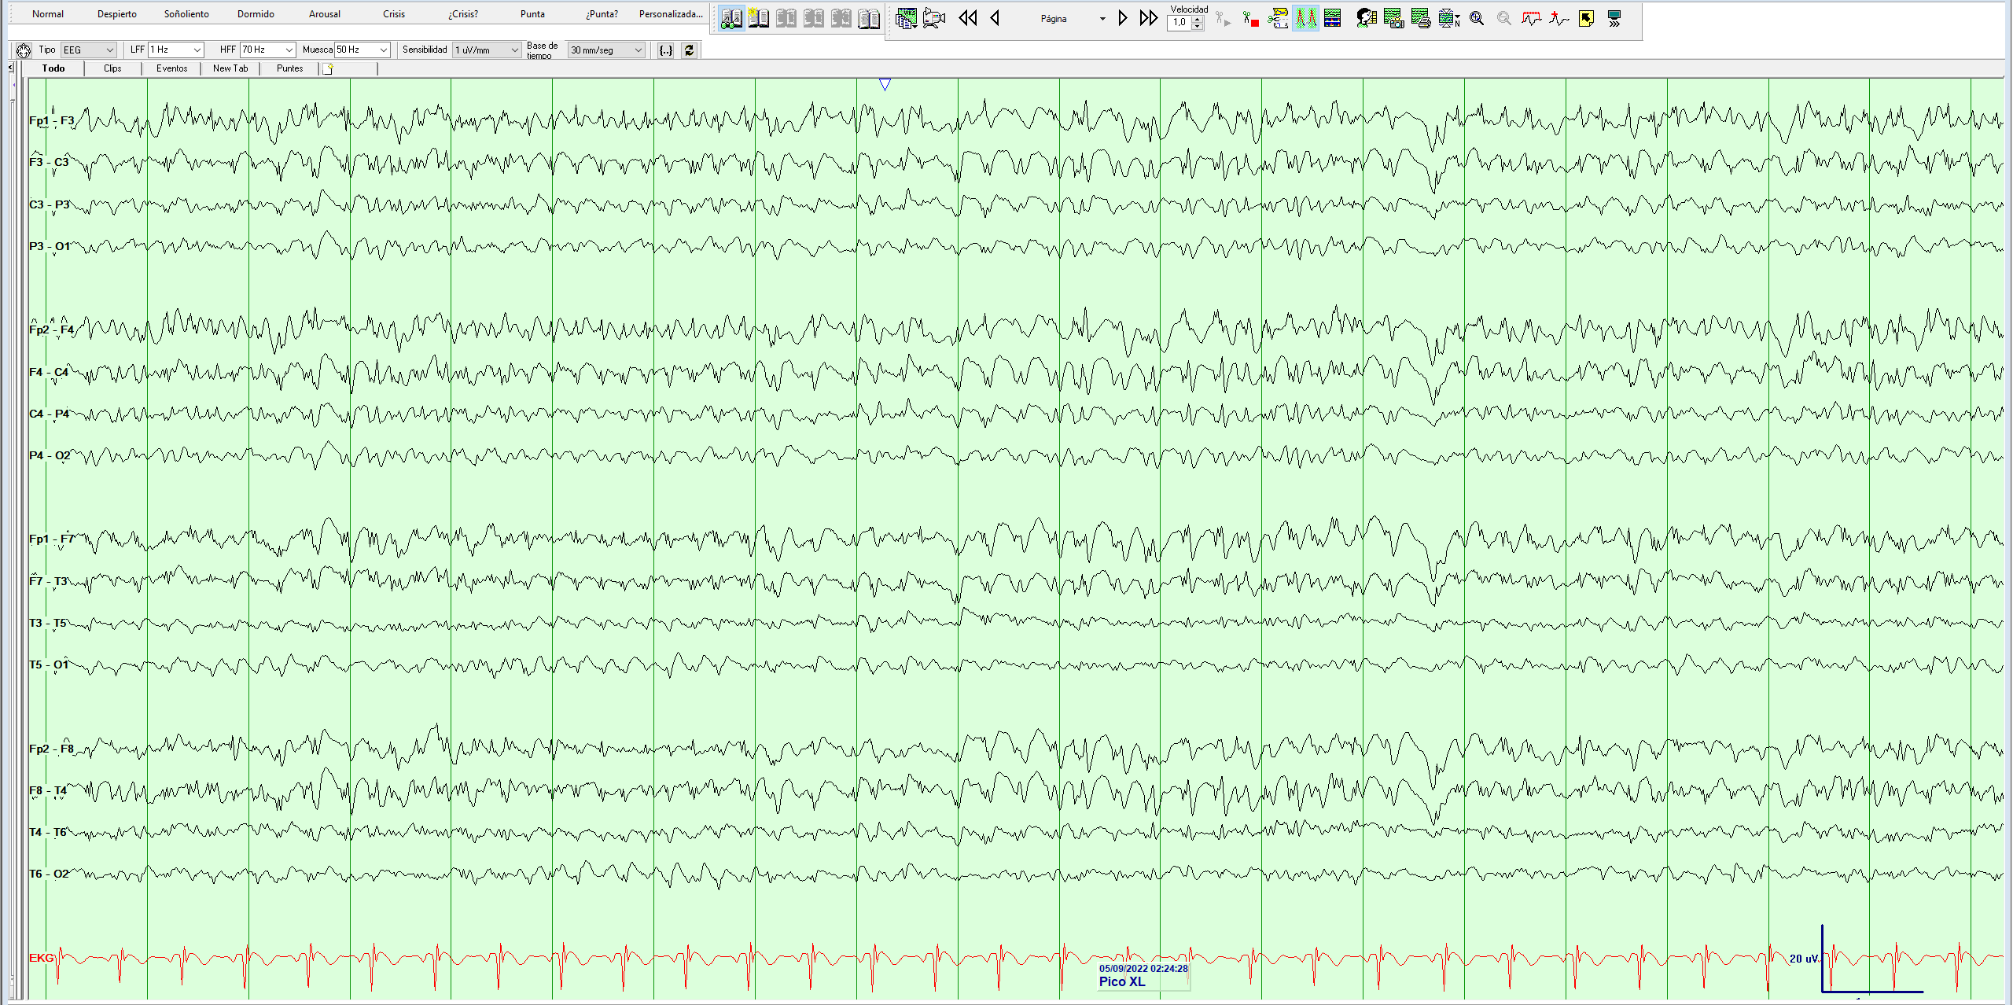2013x1005 pixels.
Task: Click the zoom in magnifier icon
Action: (1477, 18)
